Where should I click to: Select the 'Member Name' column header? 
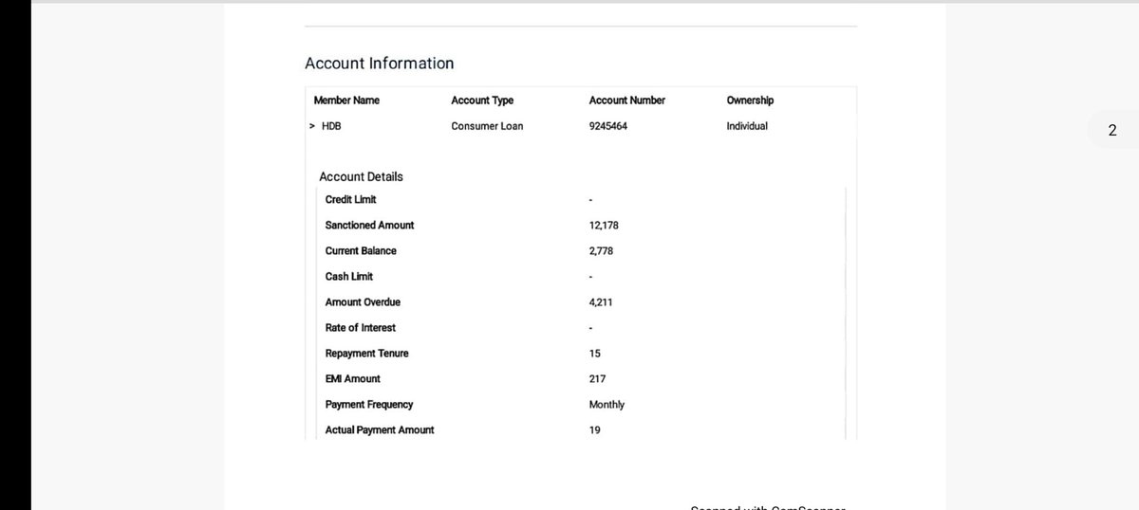(x=346, y=100)
